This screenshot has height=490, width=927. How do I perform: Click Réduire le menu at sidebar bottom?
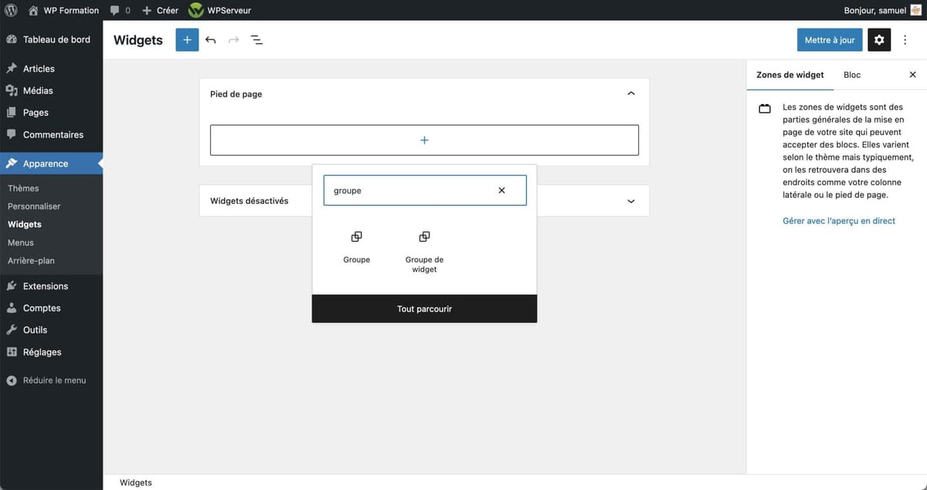(x=46, y=380)
